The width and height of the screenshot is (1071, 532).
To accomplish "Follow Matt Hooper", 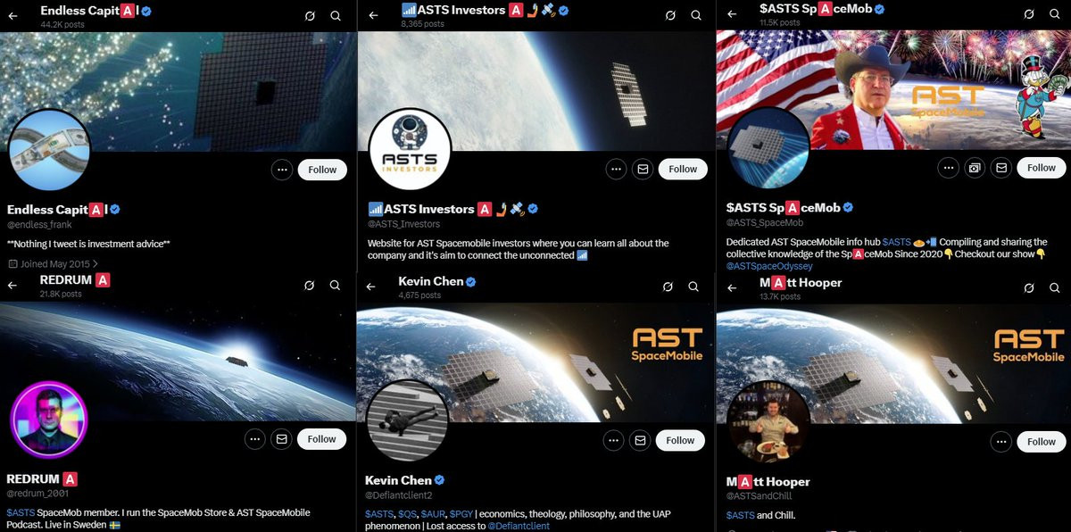I will point(1041,441).
